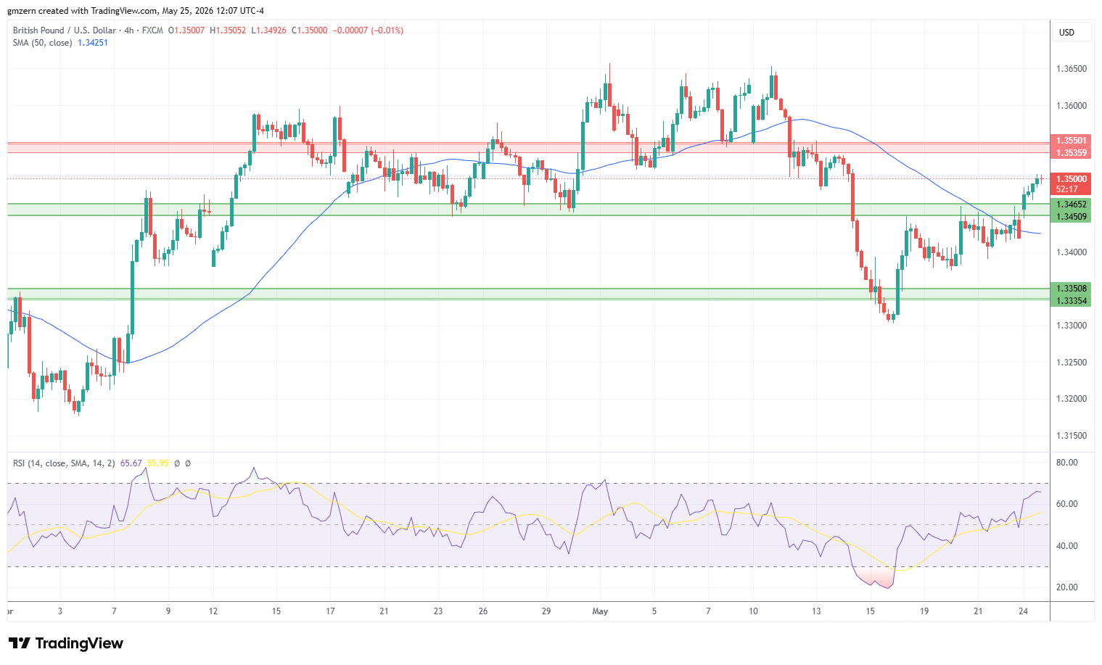The width and height of the screenshot is (1102, 665).
Task: Click the green price label 1.33354
Action: 1072,301
